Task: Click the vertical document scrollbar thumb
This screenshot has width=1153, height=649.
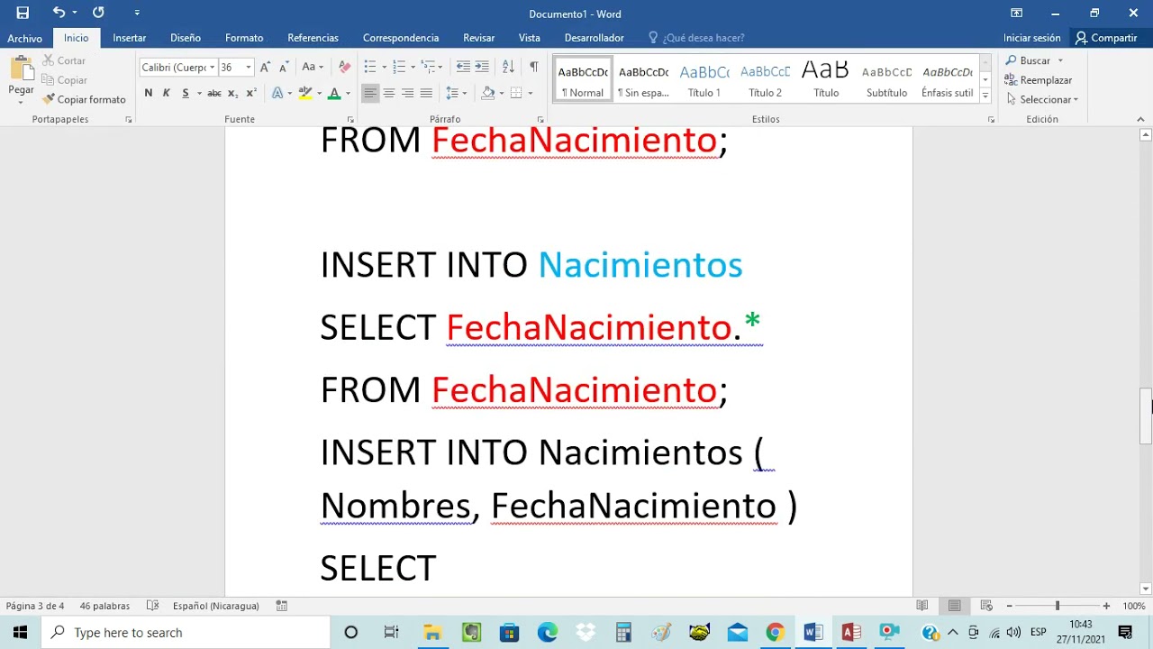Action: (1146, 415)
